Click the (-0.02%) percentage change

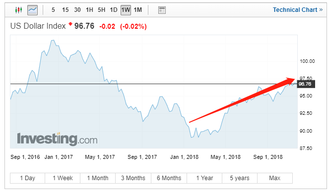click(133, 27)
